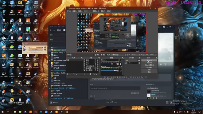This screenshot has height=114, width=203.
Task: Switch to 商店 tab in Steam
Action: (x=59, y=30)
